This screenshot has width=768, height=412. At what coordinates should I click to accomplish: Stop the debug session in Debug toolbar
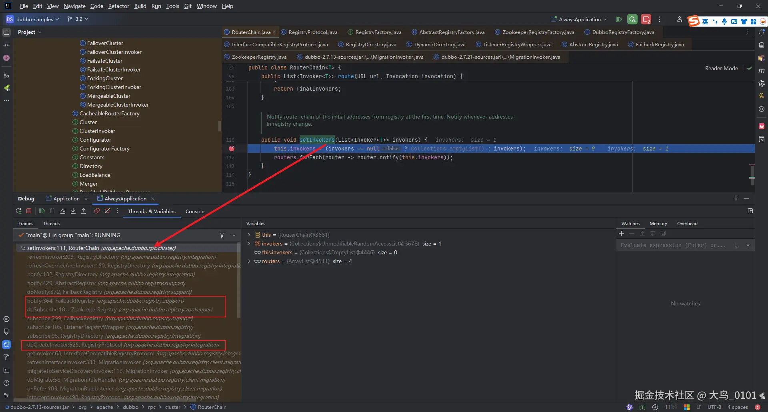tap(29, 211)
